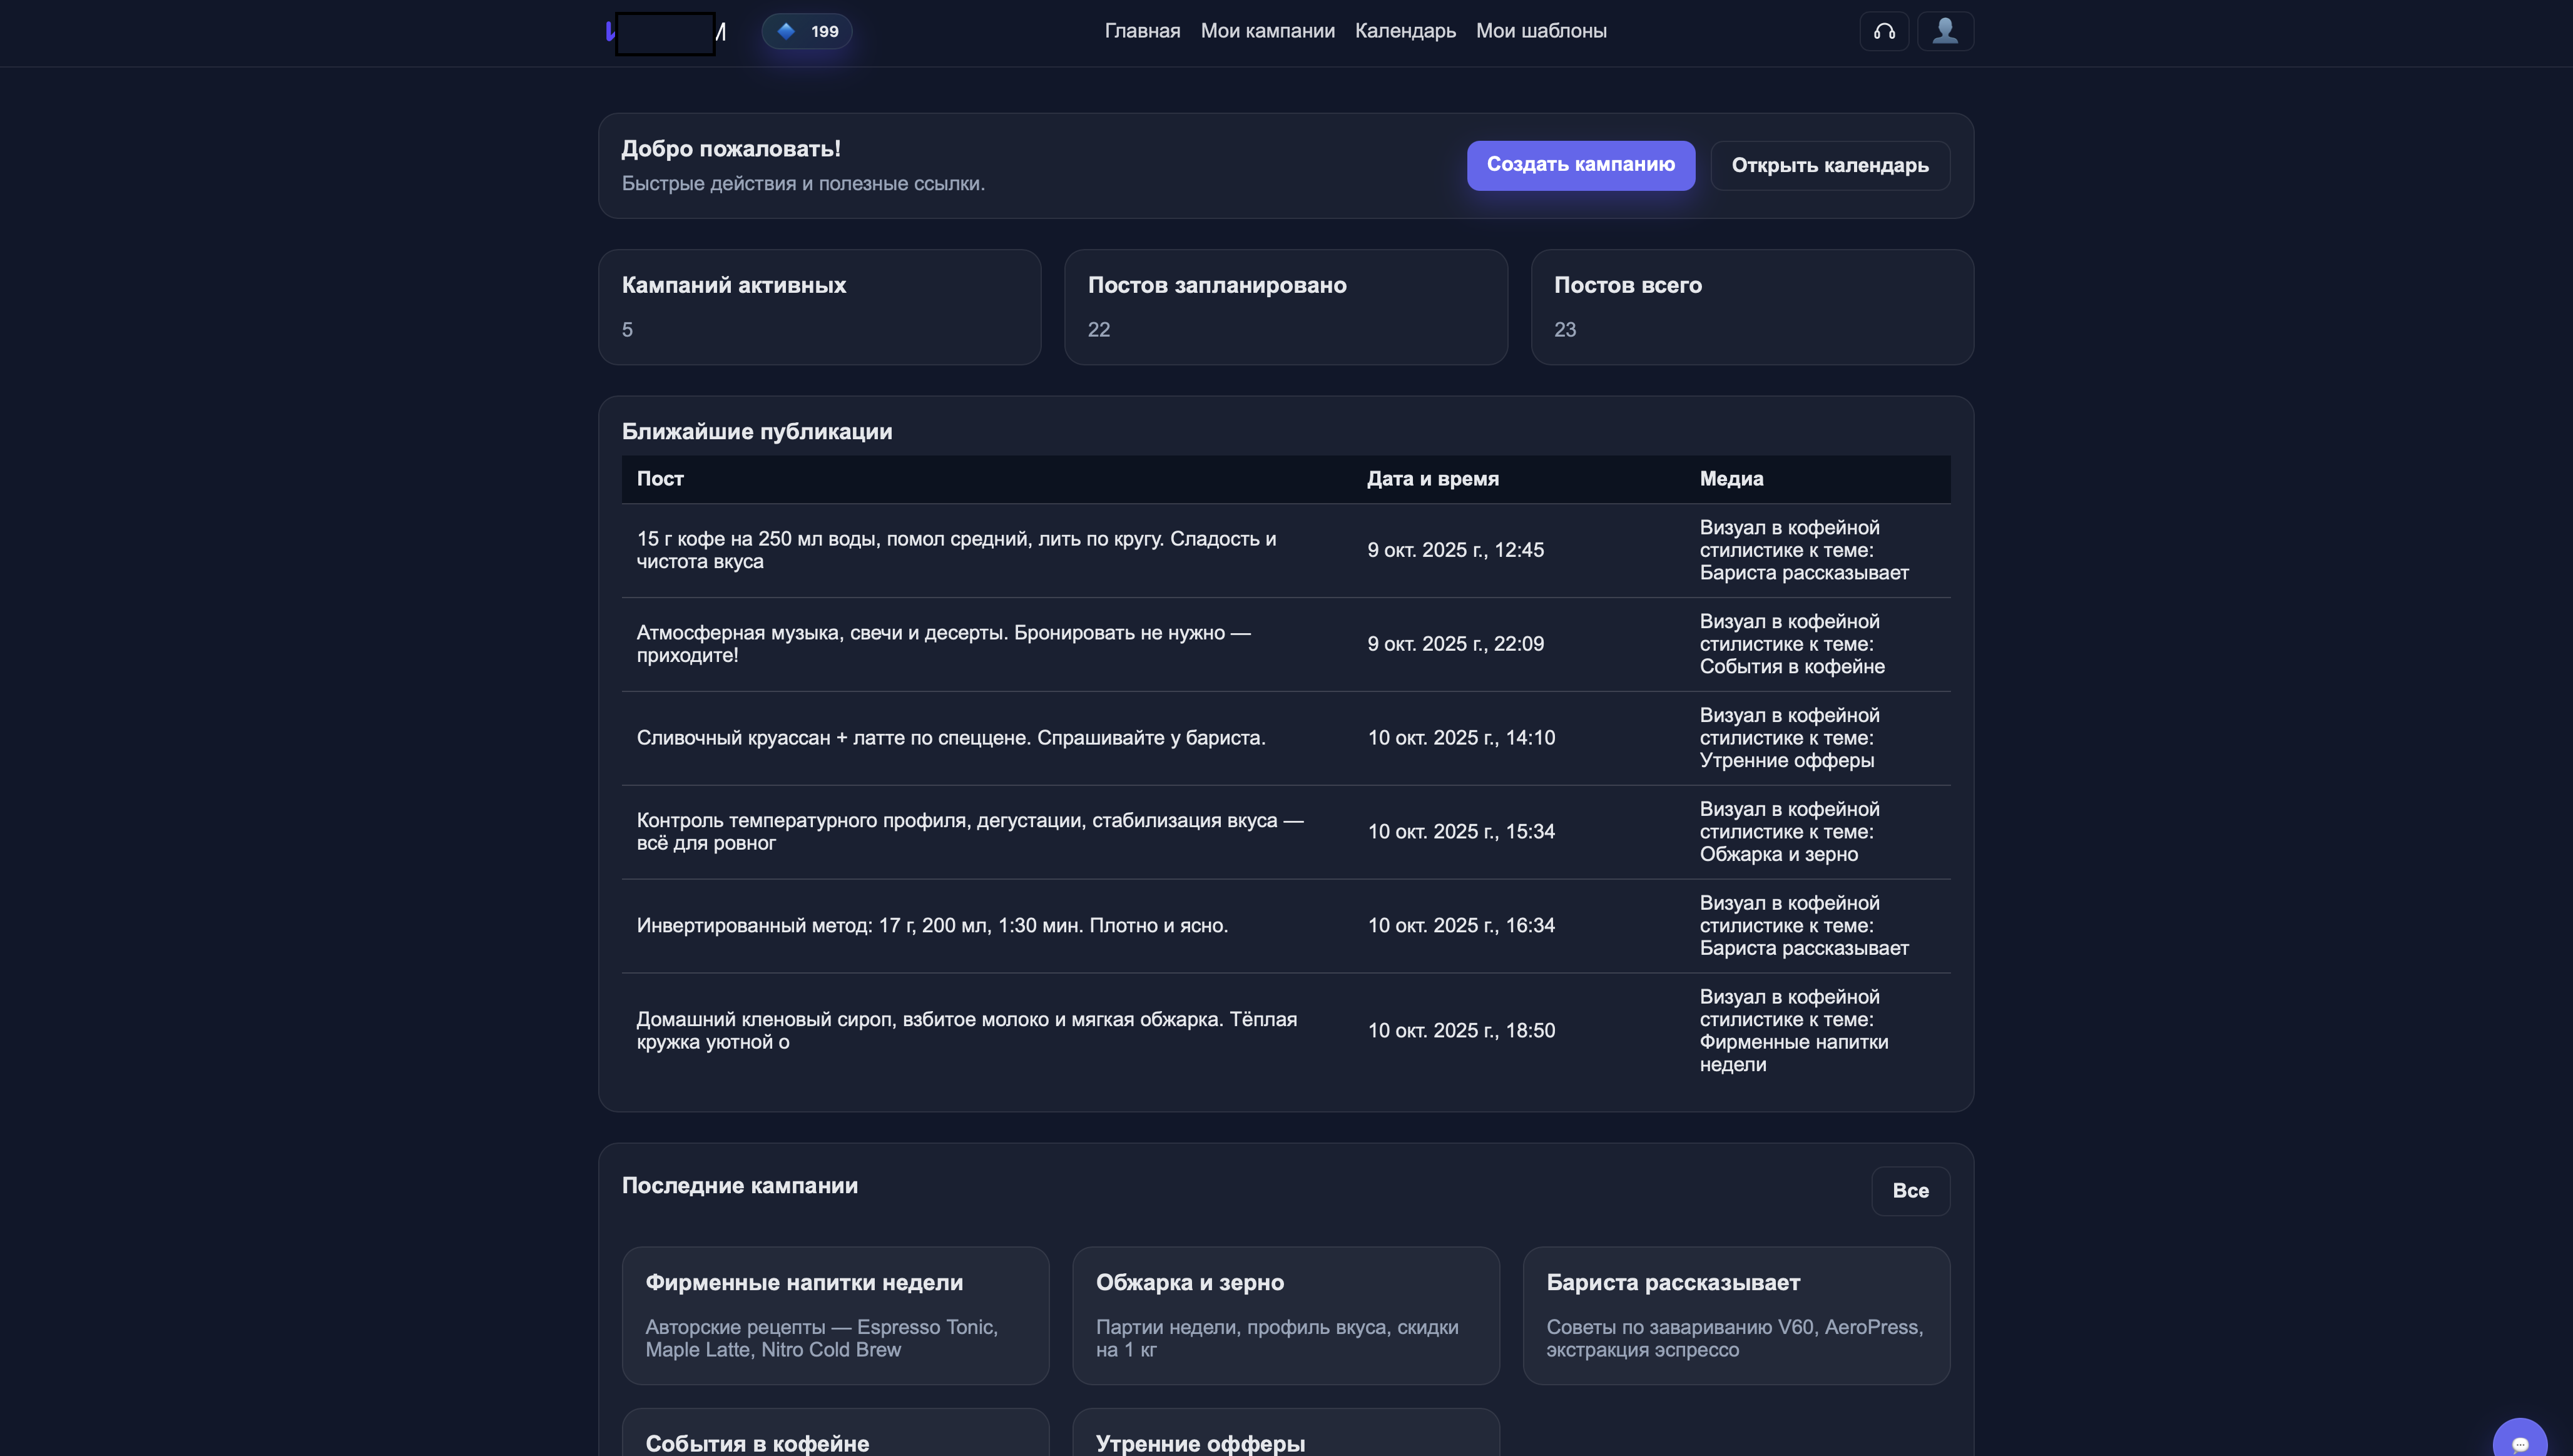Select the Инвертированный метод post row

tap(932, 926)
